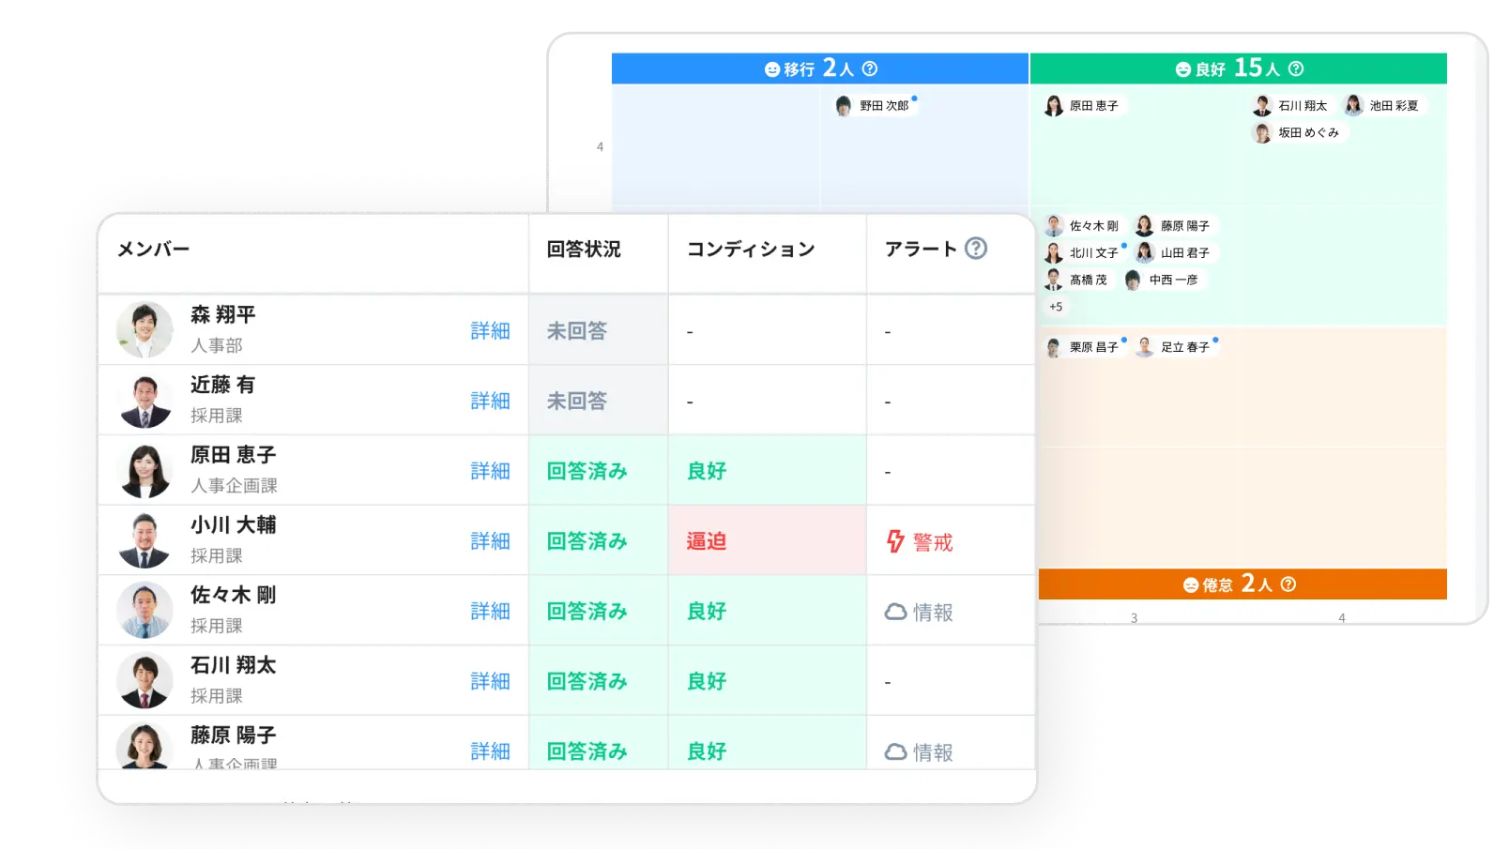Click 近藤 有 profile photo
Screen dimensions: 1509x849
(x=145, y=401)
